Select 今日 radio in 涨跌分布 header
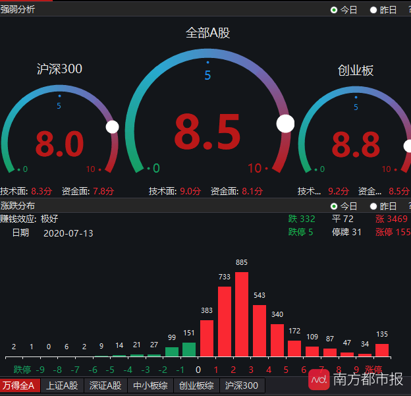Viewport: 411px width, 396px height. pos(334,206)
